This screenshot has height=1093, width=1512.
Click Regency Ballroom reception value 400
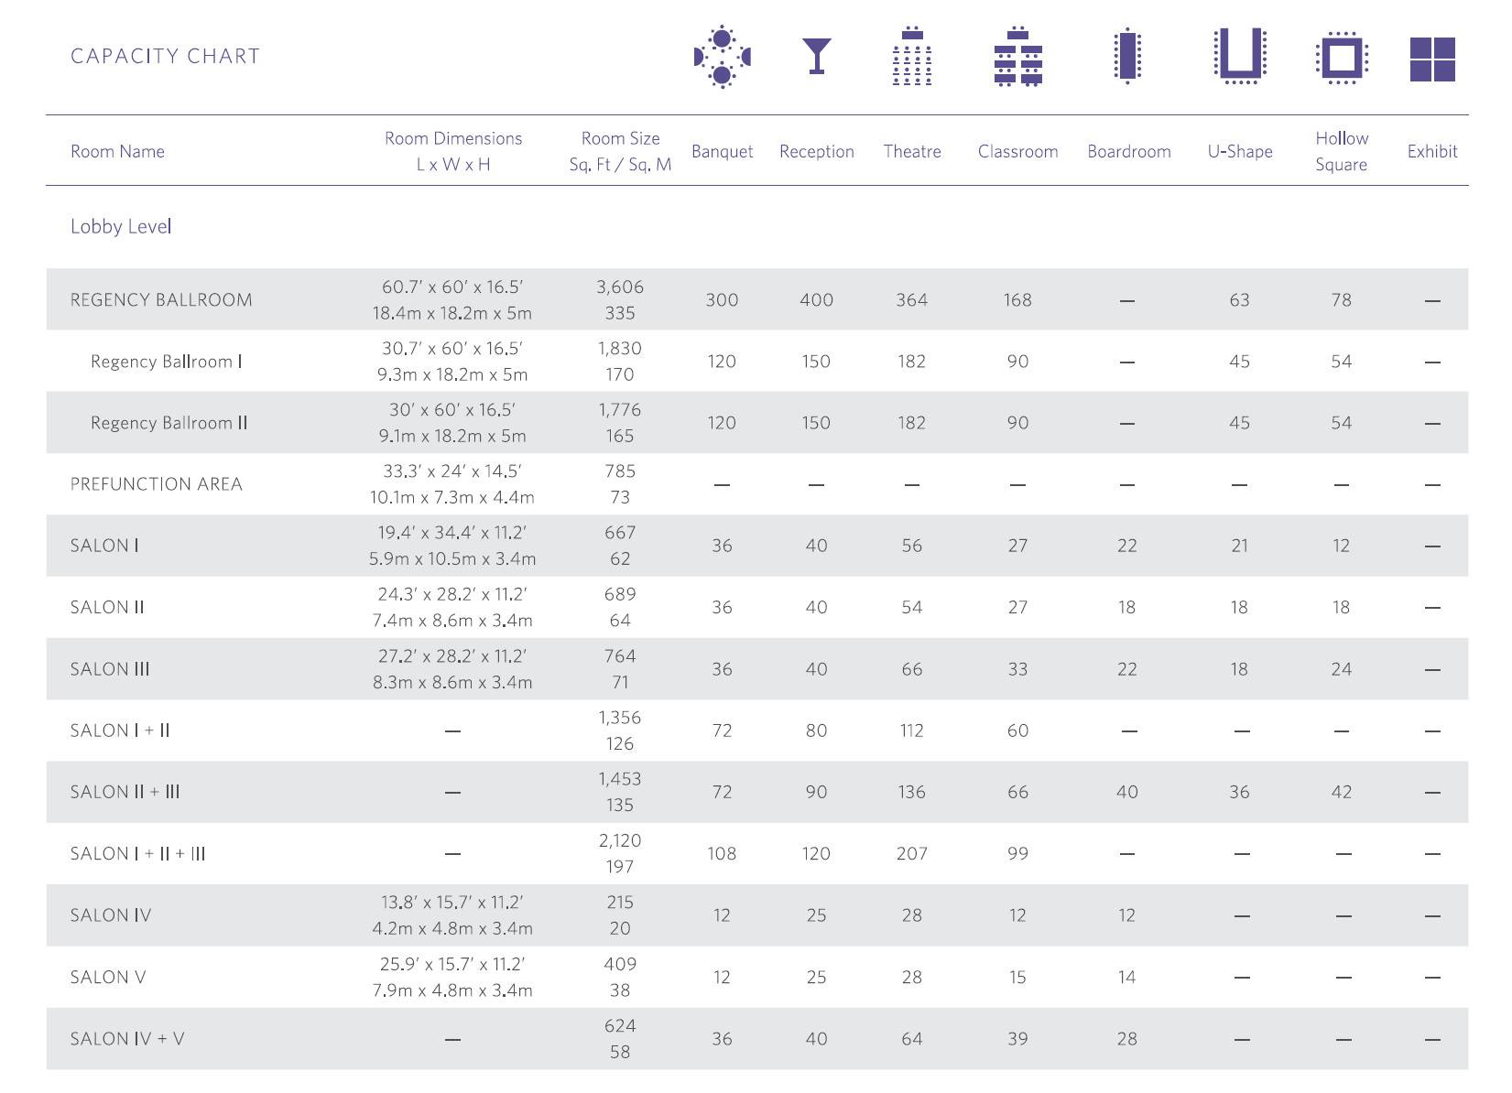[817, 299]
